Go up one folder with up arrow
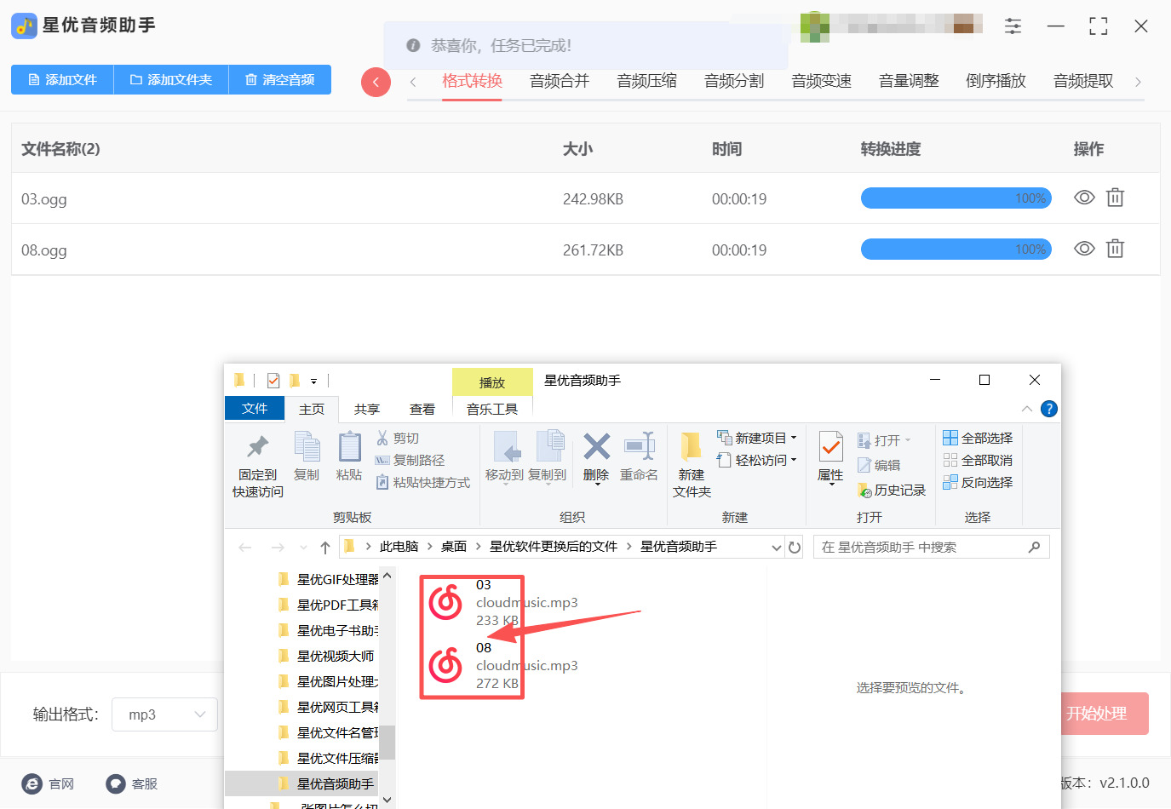Screen dimensions: 1171x809 click(325, 547)
